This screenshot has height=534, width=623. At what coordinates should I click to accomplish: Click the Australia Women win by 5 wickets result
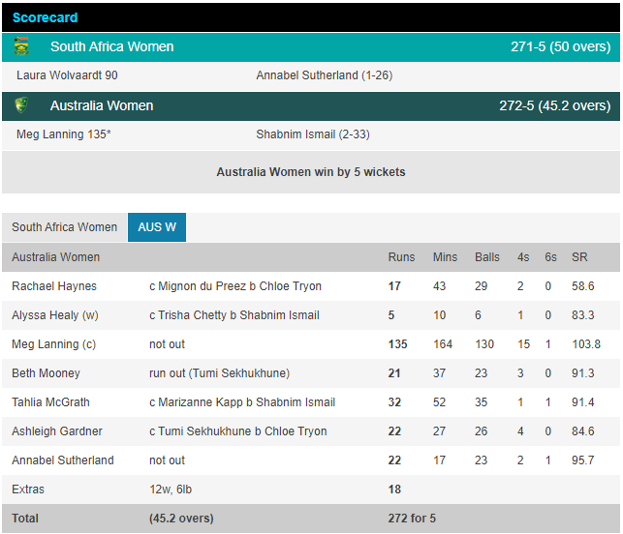[310, 172]
